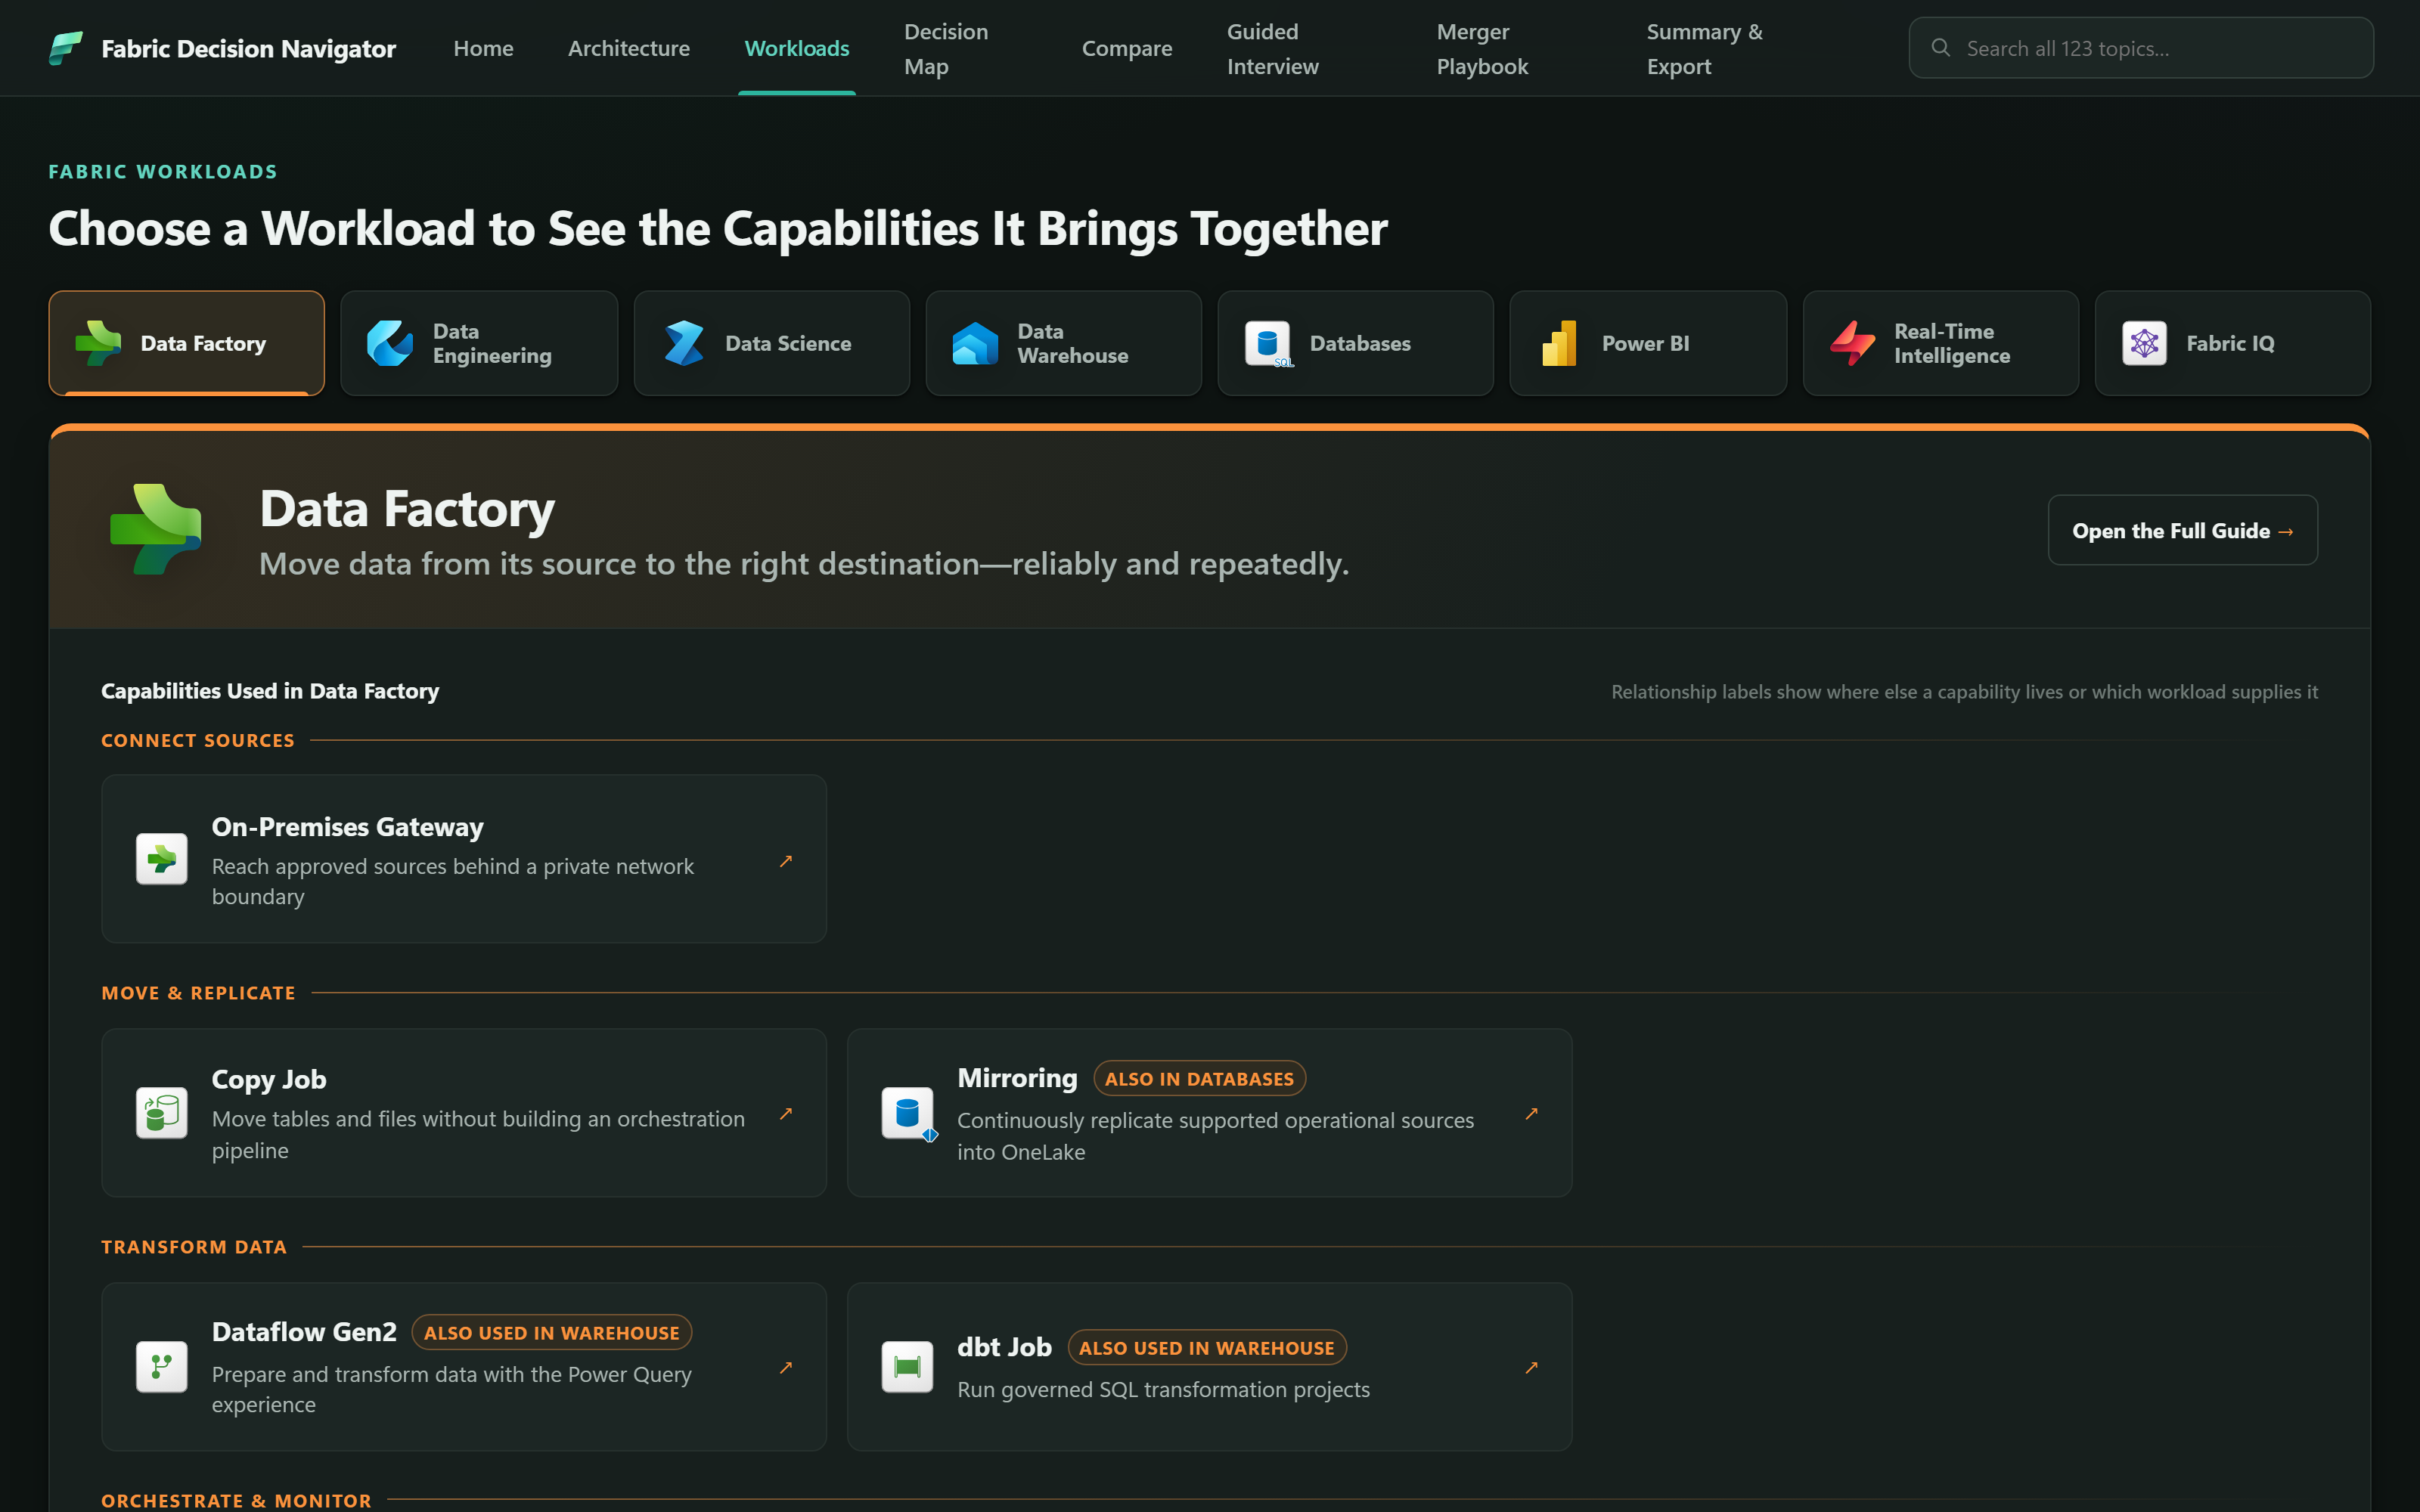Open the Architecture nav item
This screenshot has height=1512, width=2420.
(x=629, y=48)
